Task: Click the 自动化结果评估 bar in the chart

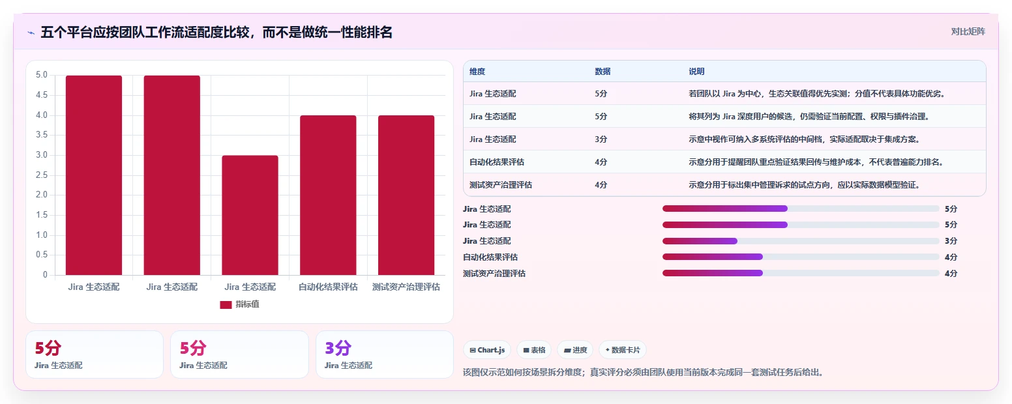Action: pyautogui.click(x=328, y=195)
